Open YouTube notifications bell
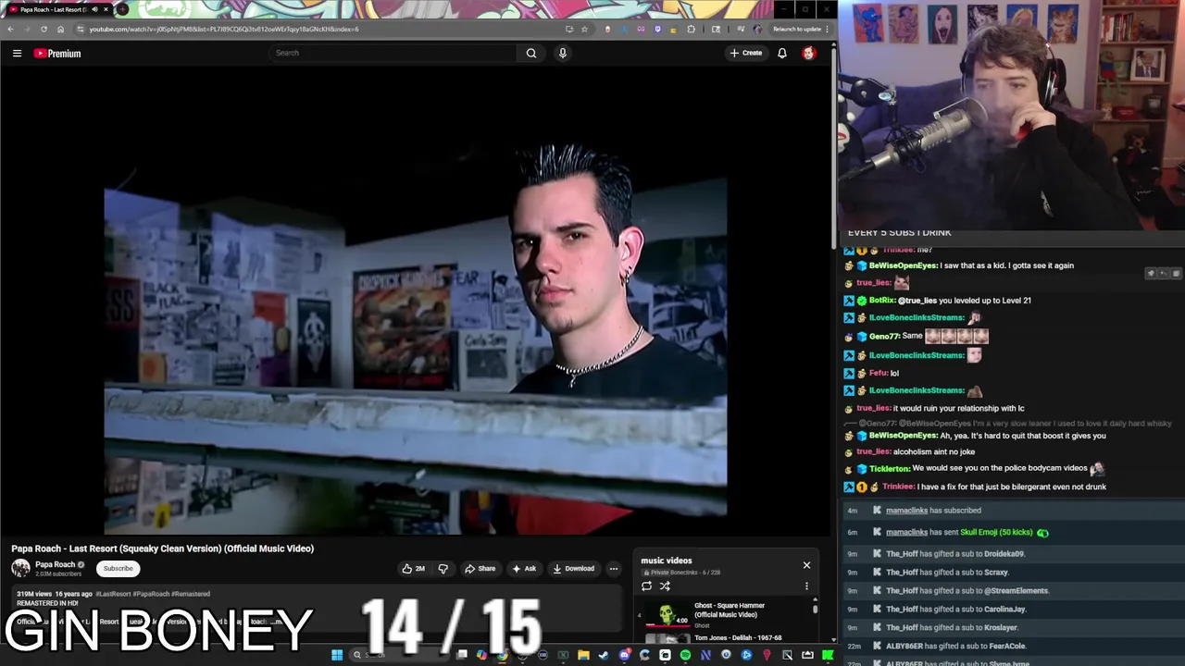1185x666 pixels. click(782, 53)
